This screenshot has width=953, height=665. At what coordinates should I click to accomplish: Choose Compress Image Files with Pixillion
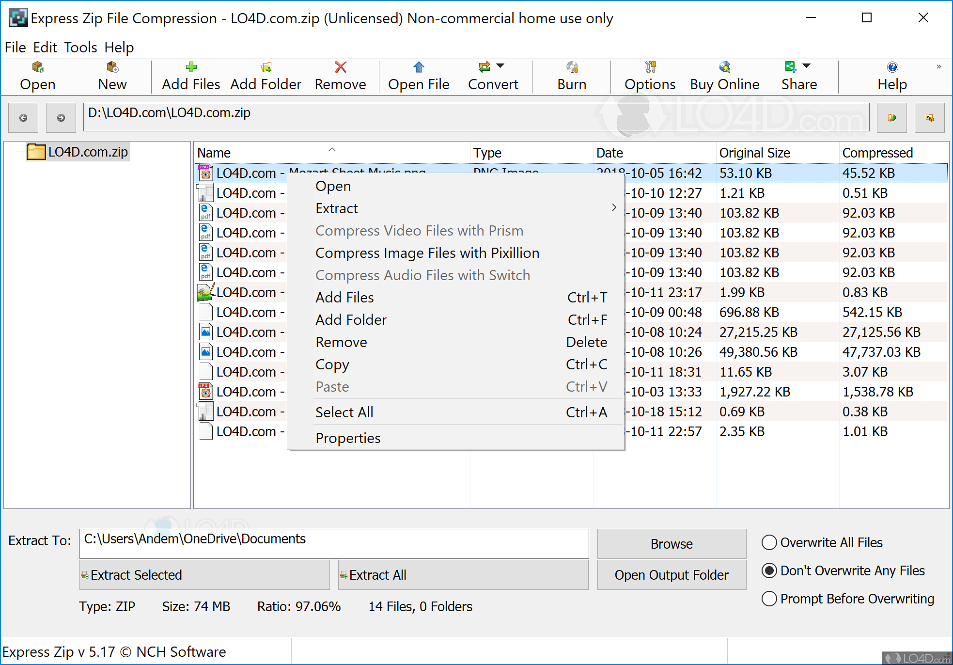click(427, 253)
